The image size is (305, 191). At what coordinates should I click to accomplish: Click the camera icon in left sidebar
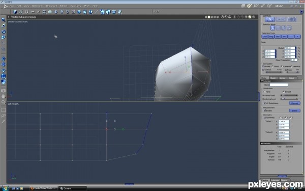pyautogui.click(x=3, y=91)
